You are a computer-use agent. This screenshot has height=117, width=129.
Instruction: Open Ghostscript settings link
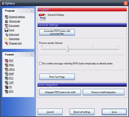tap(15, 21)
